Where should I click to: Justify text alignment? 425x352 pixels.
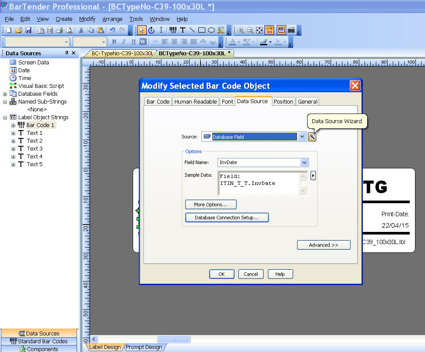point(194,42)
